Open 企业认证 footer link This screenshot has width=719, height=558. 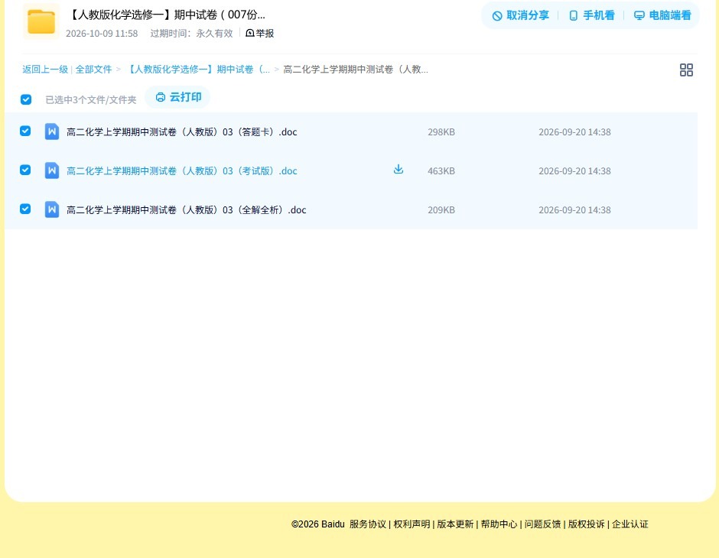tap(630, 524)
